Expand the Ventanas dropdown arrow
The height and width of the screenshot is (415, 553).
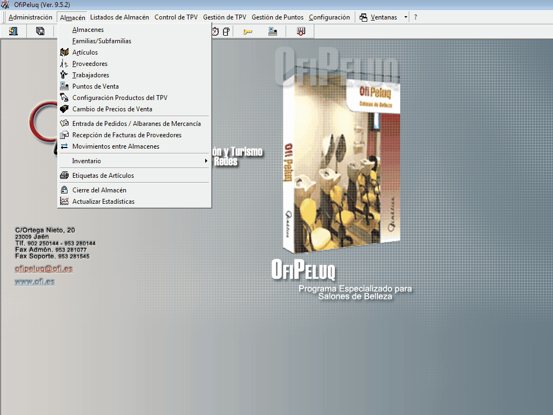(x=406, y=17)
